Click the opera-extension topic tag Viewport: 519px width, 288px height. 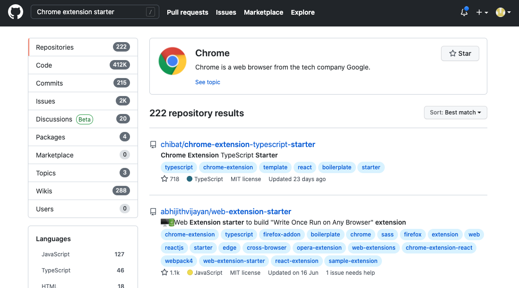(319, 248)
